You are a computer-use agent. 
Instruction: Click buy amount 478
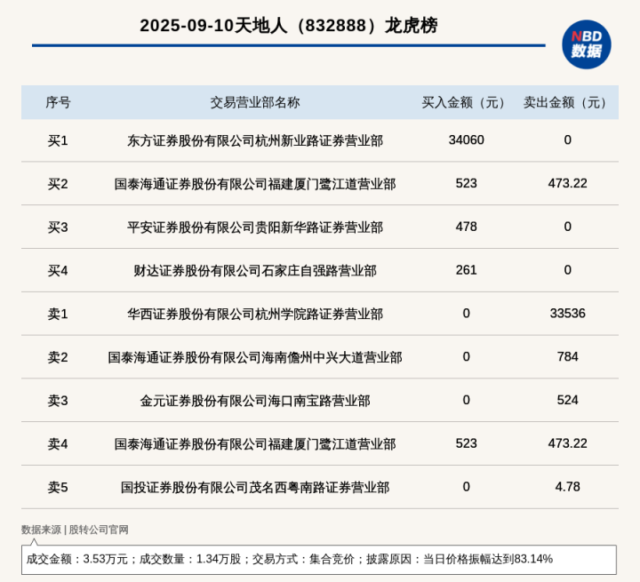tap(466, 227)
